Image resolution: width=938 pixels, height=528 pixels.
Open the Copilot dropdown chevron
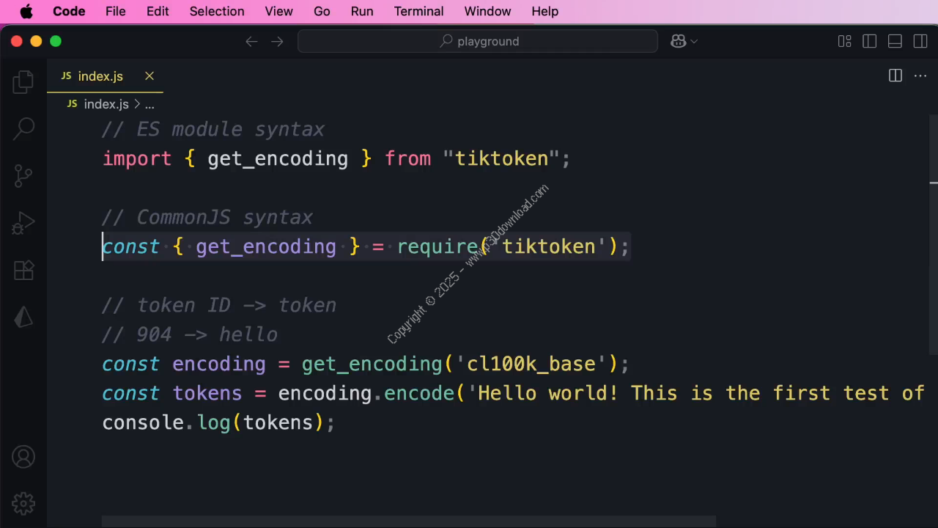694,42
